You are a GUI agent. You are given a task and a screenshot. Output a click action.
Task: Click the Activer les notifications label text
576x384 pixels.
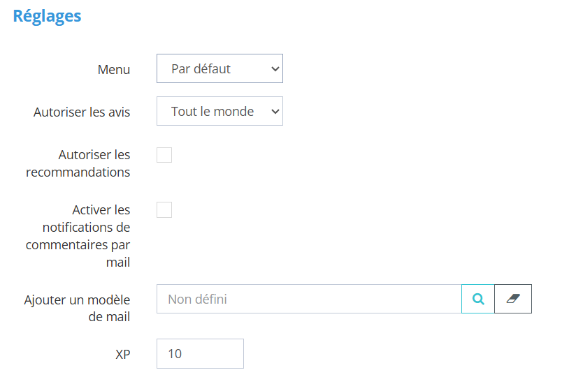coord(78,236)
